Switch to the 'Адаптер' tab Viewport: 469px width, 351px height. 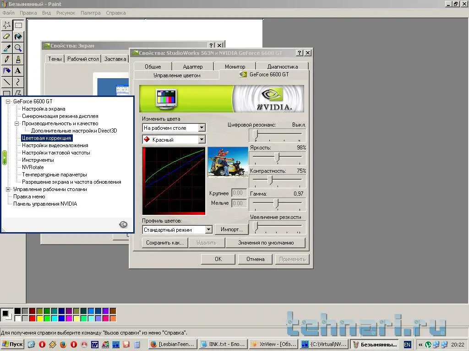click(x=192, y=67)
